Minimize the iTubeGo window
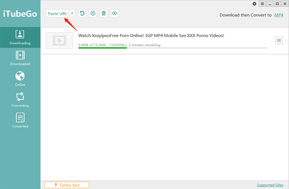 [x=270, y=4]
